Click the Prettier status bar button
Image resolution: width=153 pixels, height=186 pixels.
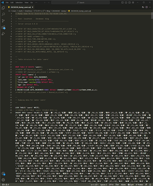click(x=139, y=185)
